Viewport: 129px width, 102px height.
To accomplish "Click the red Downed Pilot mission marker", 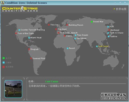I will [x=31, y=59].
